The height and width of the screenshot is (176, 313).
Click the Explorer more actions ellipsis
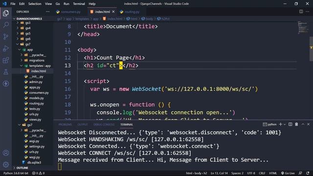click(x=47, y=12)
